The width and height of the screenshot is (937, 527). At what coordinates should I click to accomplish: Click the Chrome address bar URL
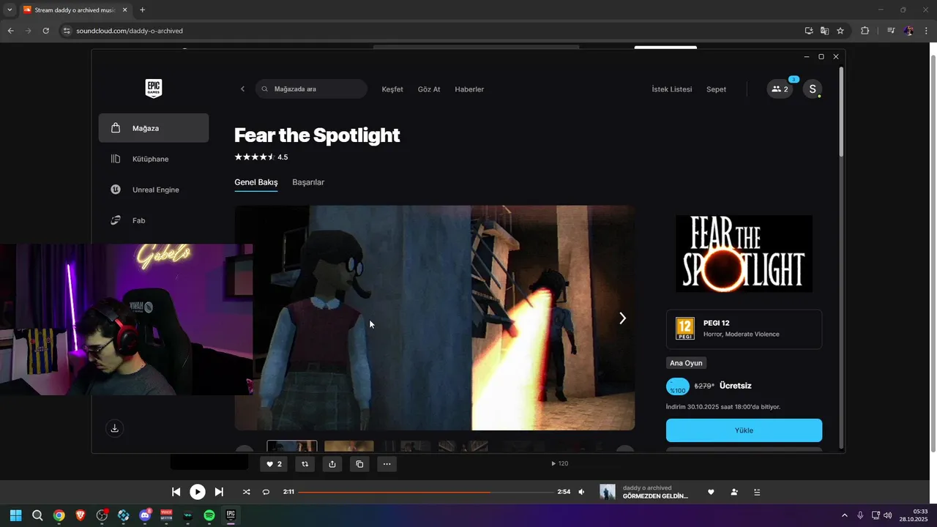click(x=130, y=31)
